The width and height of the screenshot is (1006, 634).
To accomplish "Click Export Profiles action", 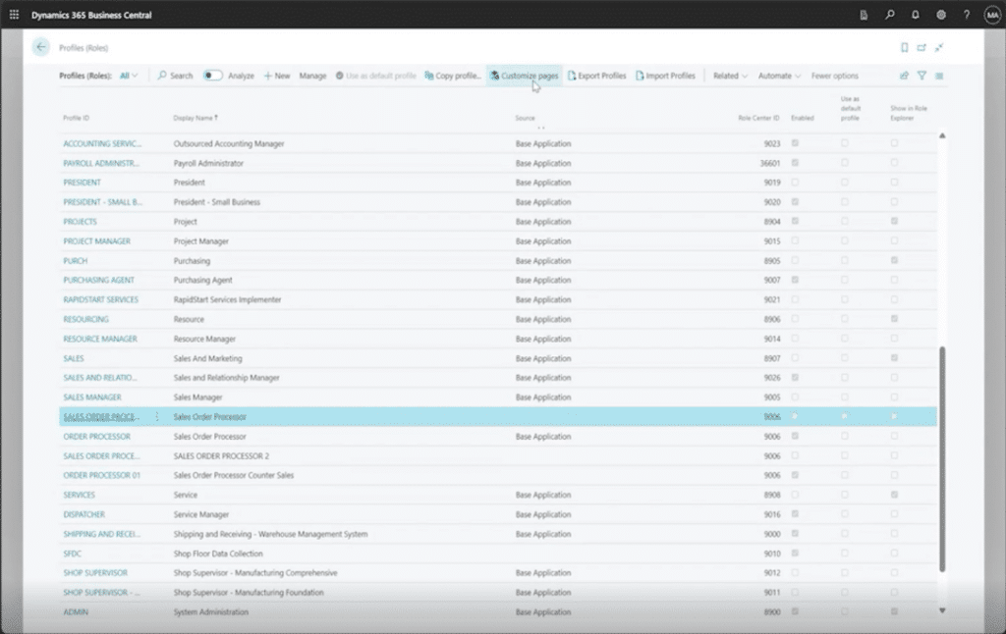I will [x=596, y=76].
